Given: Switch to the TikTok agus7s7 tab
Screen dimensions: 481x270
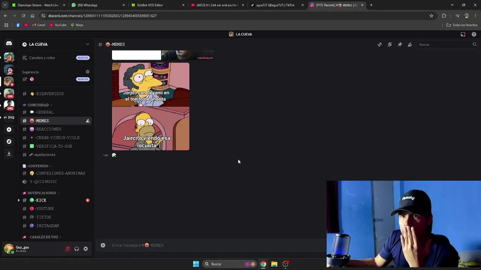Looking at the screenshot, I should coord(277,5).
